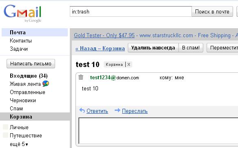Open the Gold Tester ad link

tap(104, 36)
